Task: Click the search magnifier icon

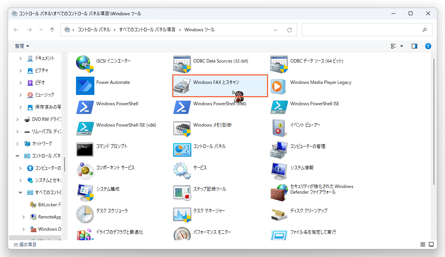Action: point(425,30)
